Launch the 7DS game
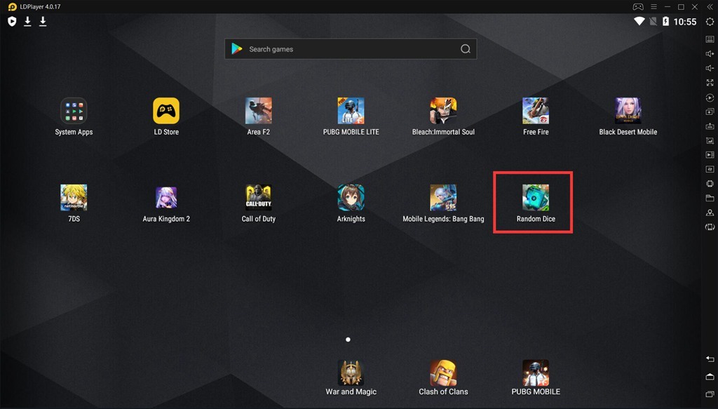This screenshot has width=718, height=409. click(x=74, y=198)
